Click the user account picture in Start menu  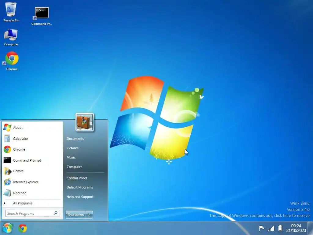[85, 122]
